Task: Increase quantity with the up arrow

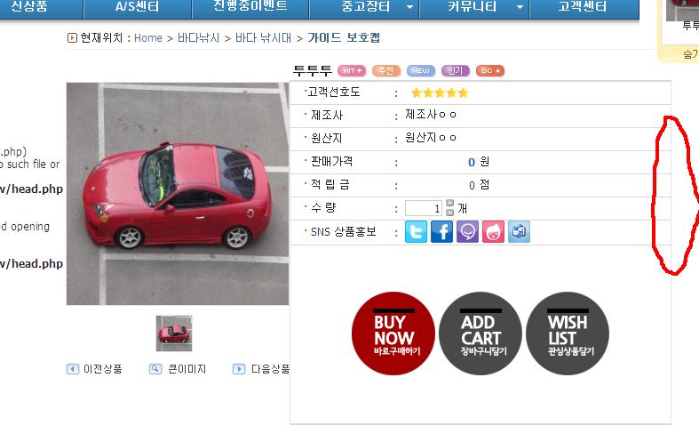Action: tap(449, 204)
